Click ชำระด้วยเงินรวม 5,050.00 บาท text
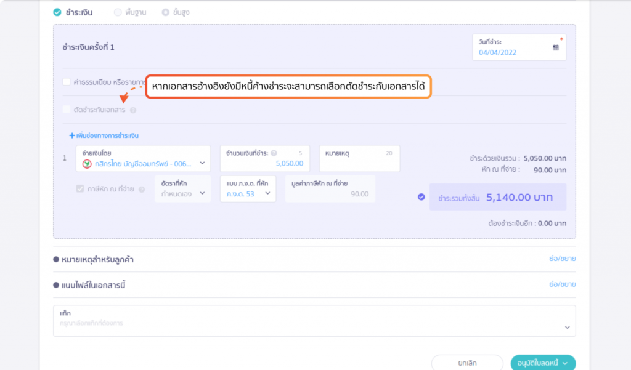Image resolution: width=631 pixels, height=370 pixels. point(518,158)
